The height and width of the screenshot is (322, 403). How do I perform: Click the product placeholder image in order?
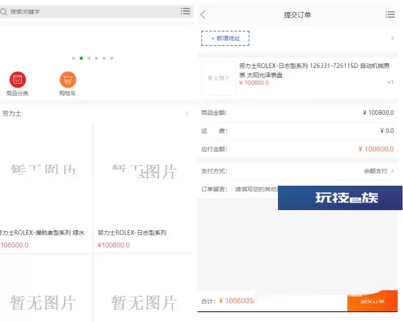pyautogui.click(x=218, y=78)
